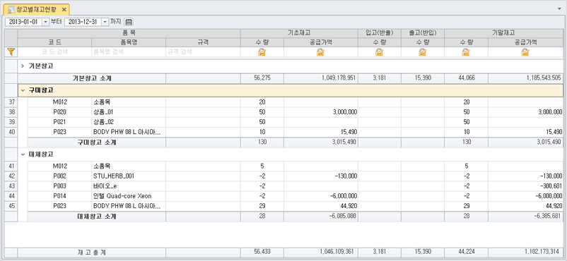
Task: Click value 1,185,543,505 in 기본창고 소계
Action: coord(543,78)
